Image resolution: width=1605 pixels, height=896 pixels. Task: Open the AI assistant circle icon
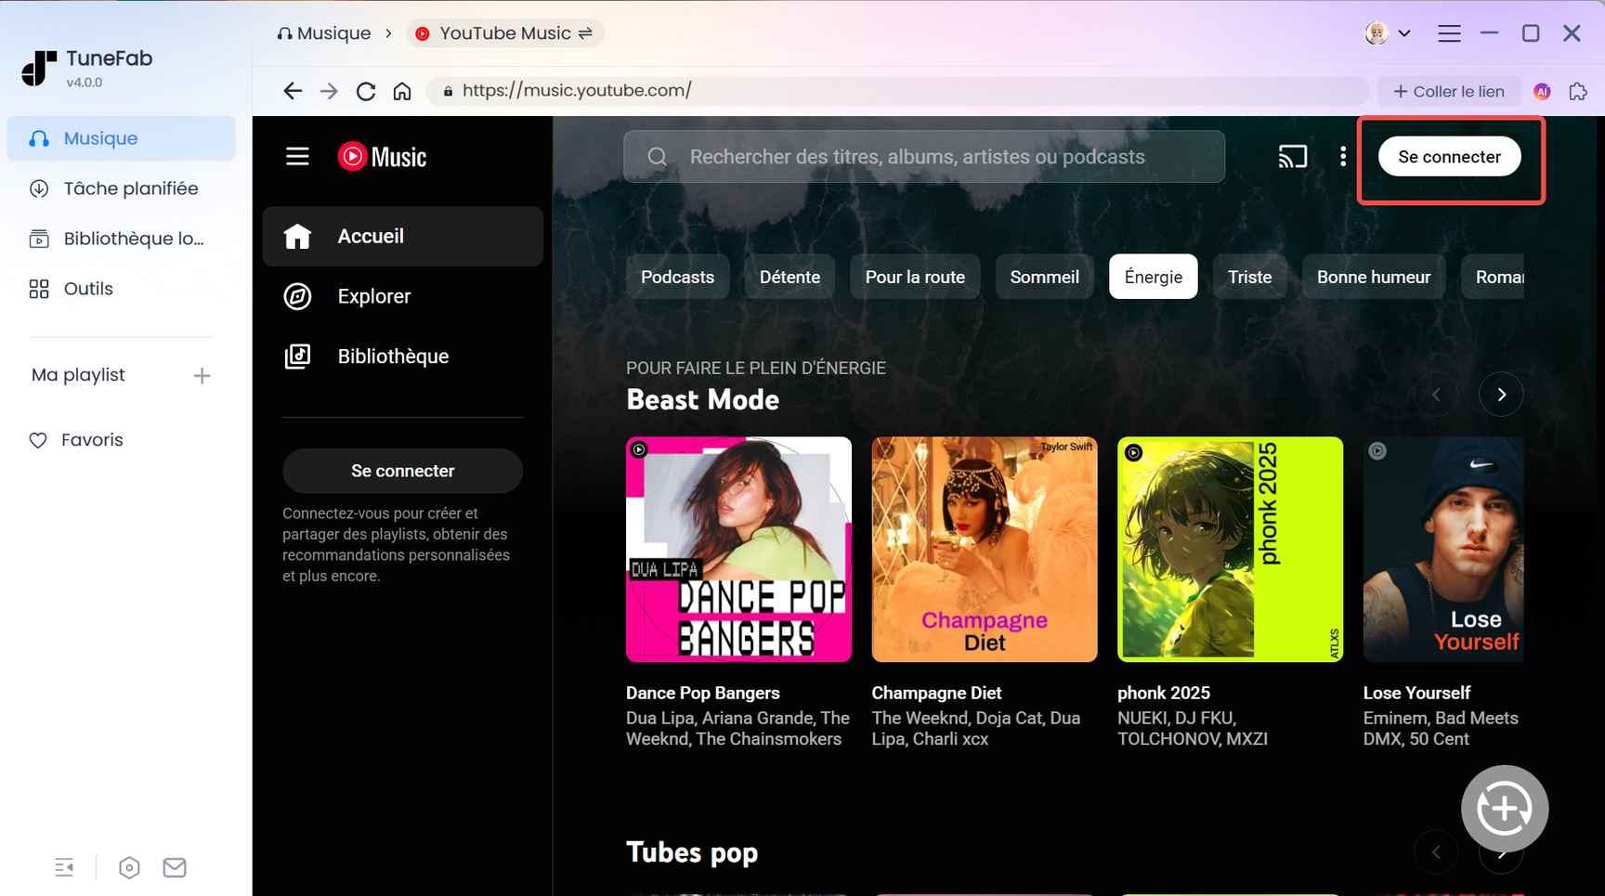tap(1542, 91)
